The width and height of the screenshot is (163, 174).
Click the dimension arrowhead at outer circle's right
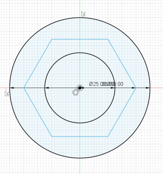click(x=148, y=88)
